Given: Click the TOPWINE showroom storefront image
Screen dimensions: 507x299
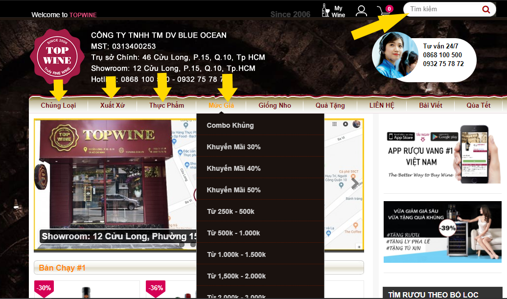Looking at the screenshot, I should (107, 176).
